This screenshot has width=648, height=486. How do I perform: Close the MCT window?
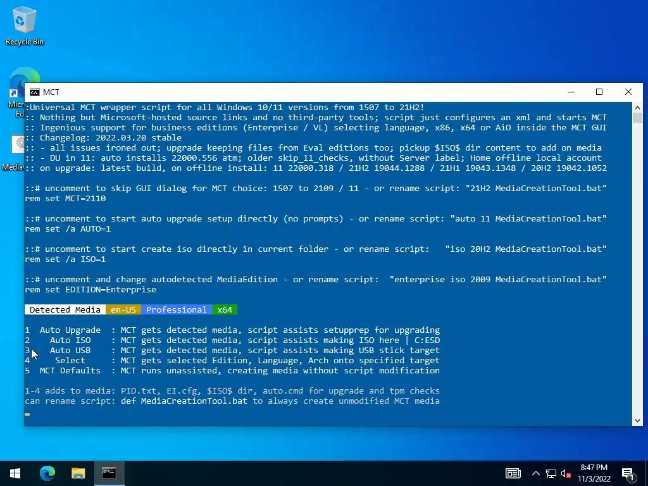[x=628, y=92]
